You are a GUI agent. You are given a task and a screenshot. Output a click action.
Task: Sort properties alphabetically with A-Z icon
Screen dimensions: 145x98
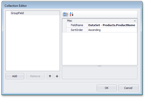71,14
